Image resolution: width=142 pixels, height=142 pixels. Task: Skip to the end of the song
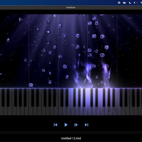(x=86, y=125)
